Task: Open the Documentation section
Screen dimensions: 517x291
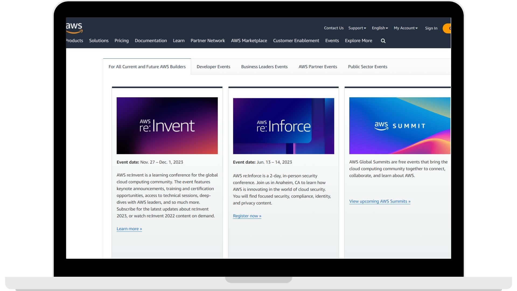Action: tap(151, 41)
